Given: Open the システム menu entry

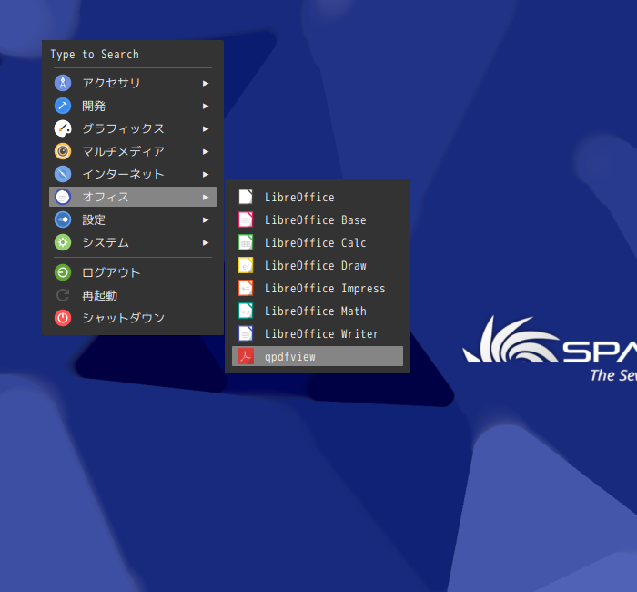Looking at the screenshot, I should pos(133,242).
